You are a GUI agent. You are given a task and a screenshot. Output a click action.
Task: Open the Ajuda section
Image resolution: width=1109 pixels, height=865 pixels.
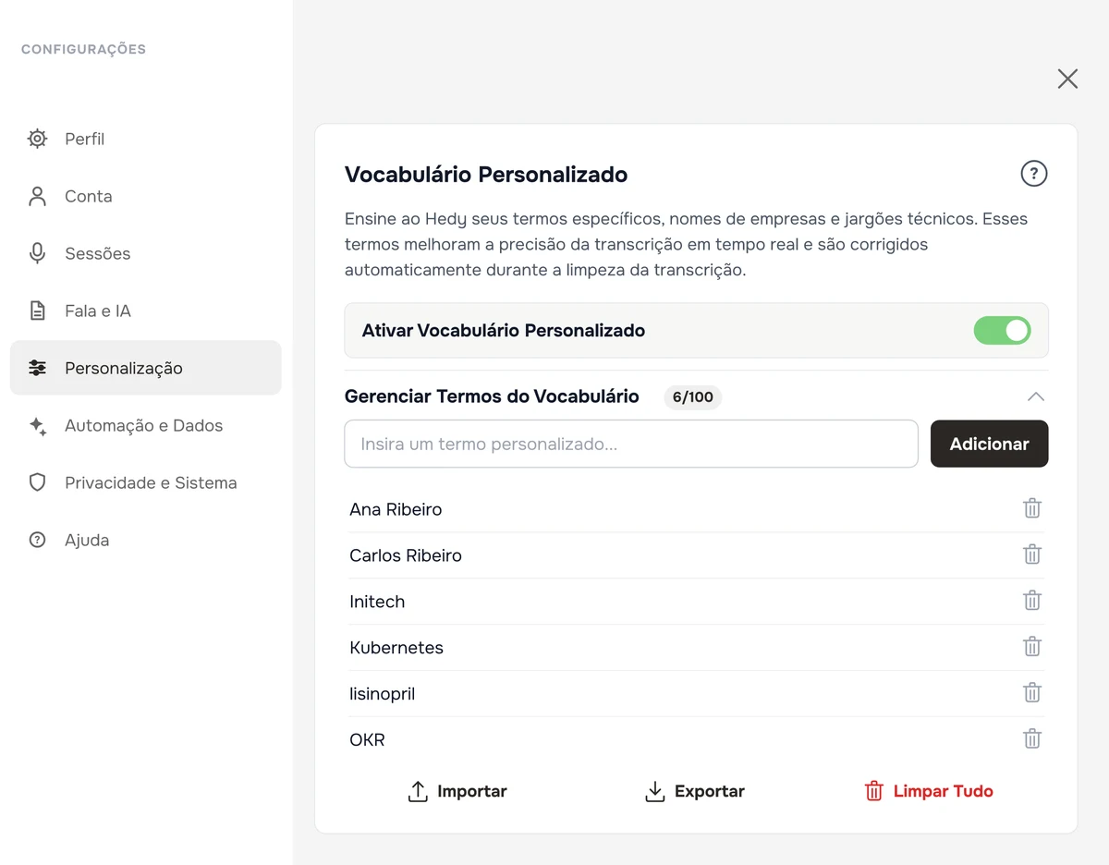coord(145,540)
